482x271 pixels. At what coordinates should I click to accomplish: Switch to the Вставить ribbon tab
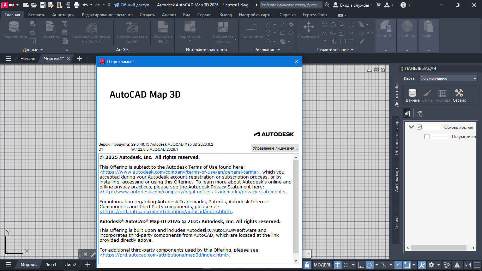click(x=37, y=14)
